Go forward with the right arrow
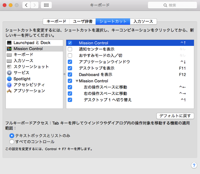 (34, 5)
